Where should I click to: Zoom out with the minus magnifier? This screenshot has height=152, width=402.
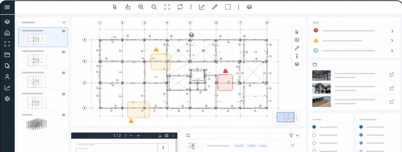coord(154,7)
